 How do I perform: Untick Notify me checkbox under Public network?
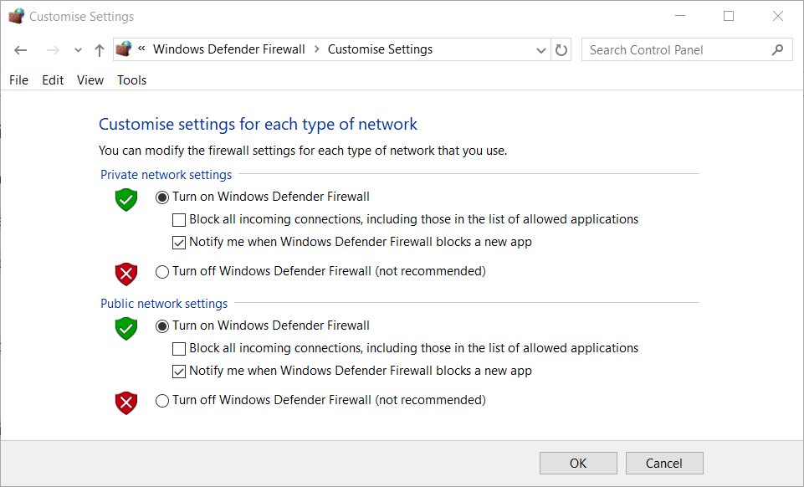coord(179,372)
